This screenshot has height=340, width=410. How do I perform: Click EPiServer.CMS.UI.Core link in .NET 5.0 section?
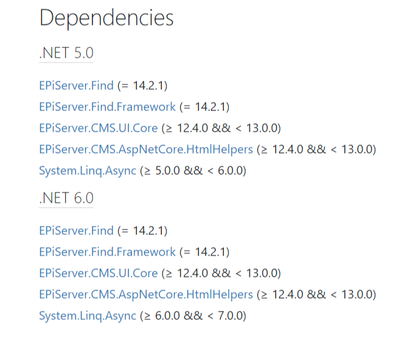(98, 128)
